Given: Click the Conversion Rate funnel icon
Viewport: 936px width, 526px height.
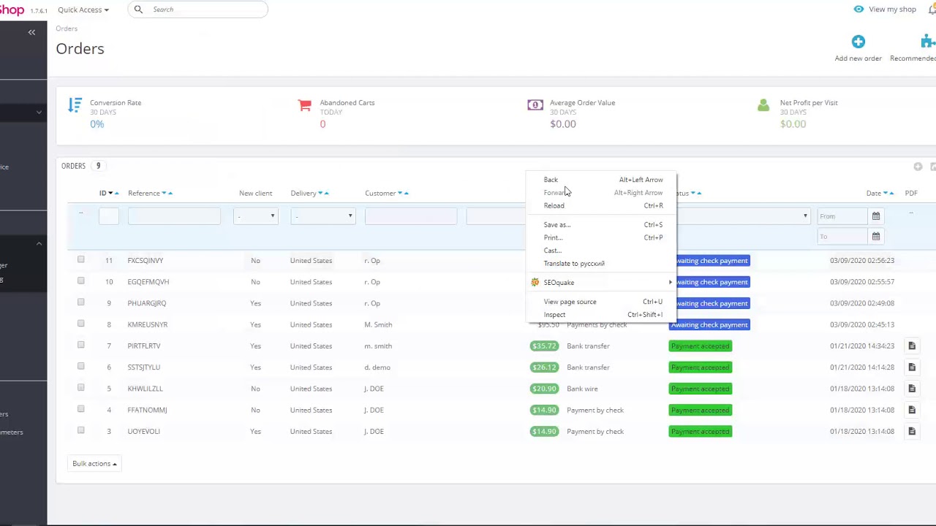Looking at the screenshot, I should click(75, 105).
